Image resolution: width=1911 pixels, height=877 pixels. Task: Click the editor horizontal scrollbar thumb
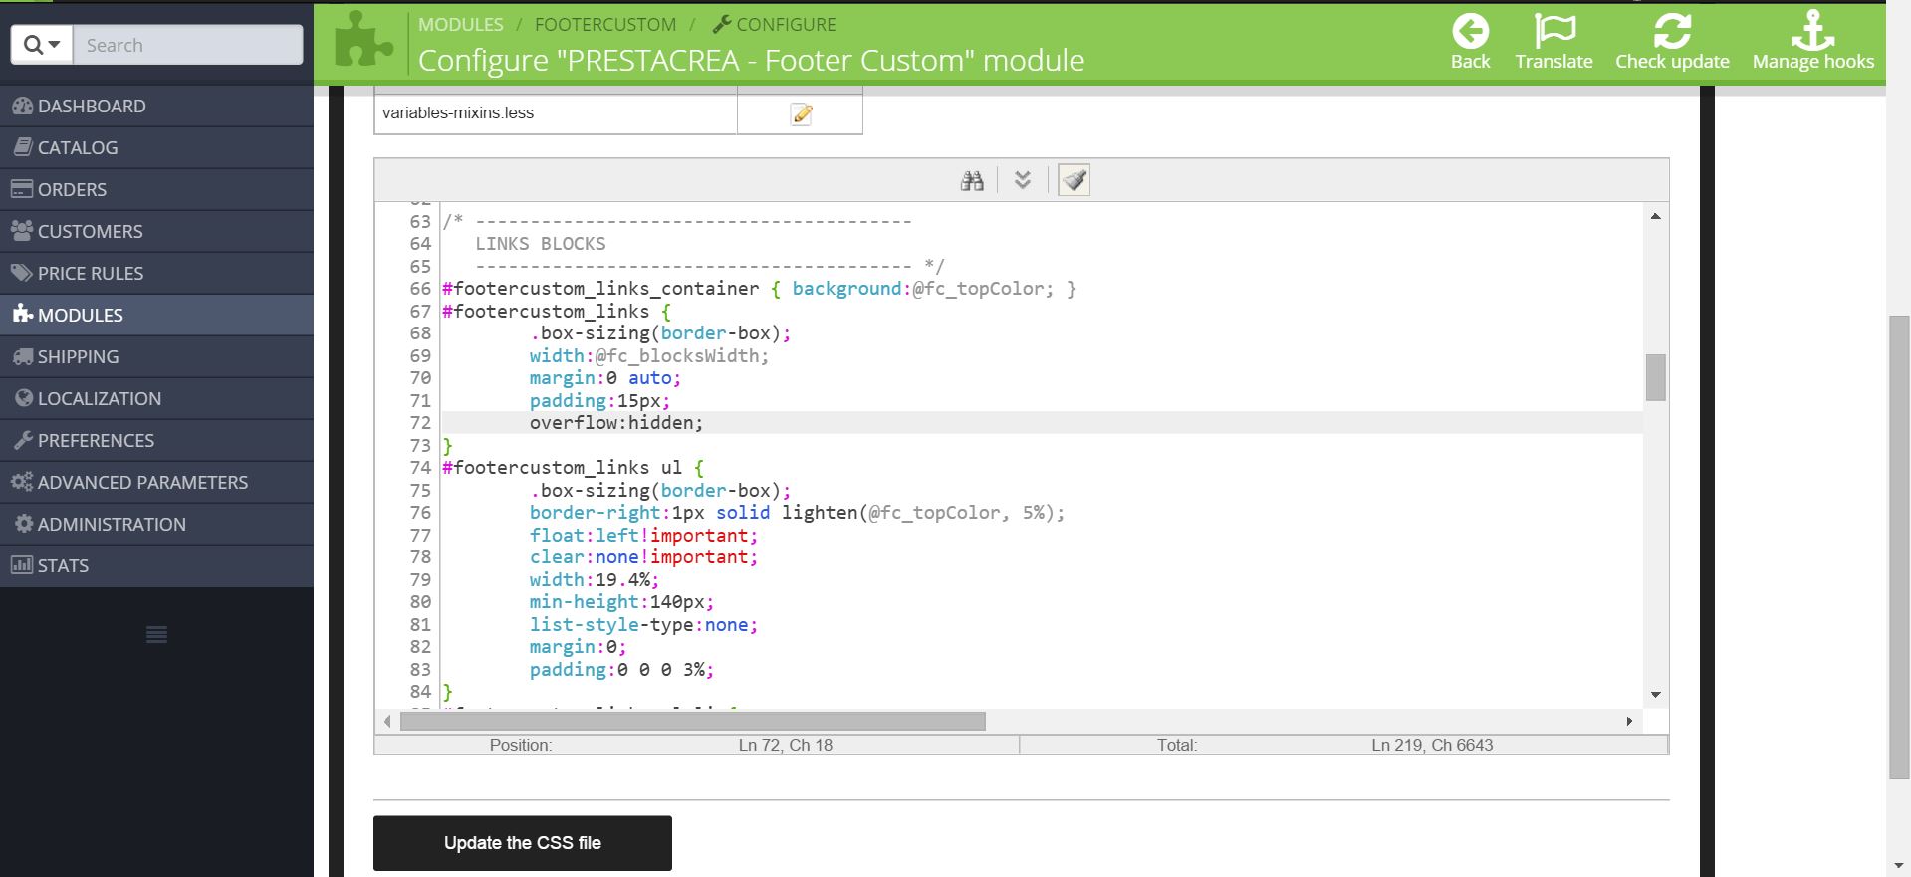click(x=693, y=721)
